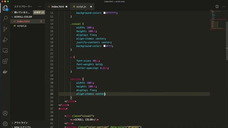228x128 pixels.
Task: Open the Source Control view icon
Action: click(x=5, y=29)
